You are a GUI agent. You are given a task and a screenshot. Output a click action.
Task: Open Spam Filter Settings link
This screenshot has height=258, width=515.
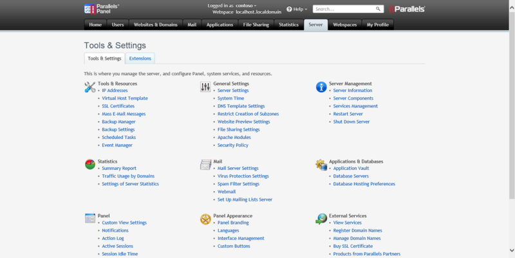click(x=238, y=184)
